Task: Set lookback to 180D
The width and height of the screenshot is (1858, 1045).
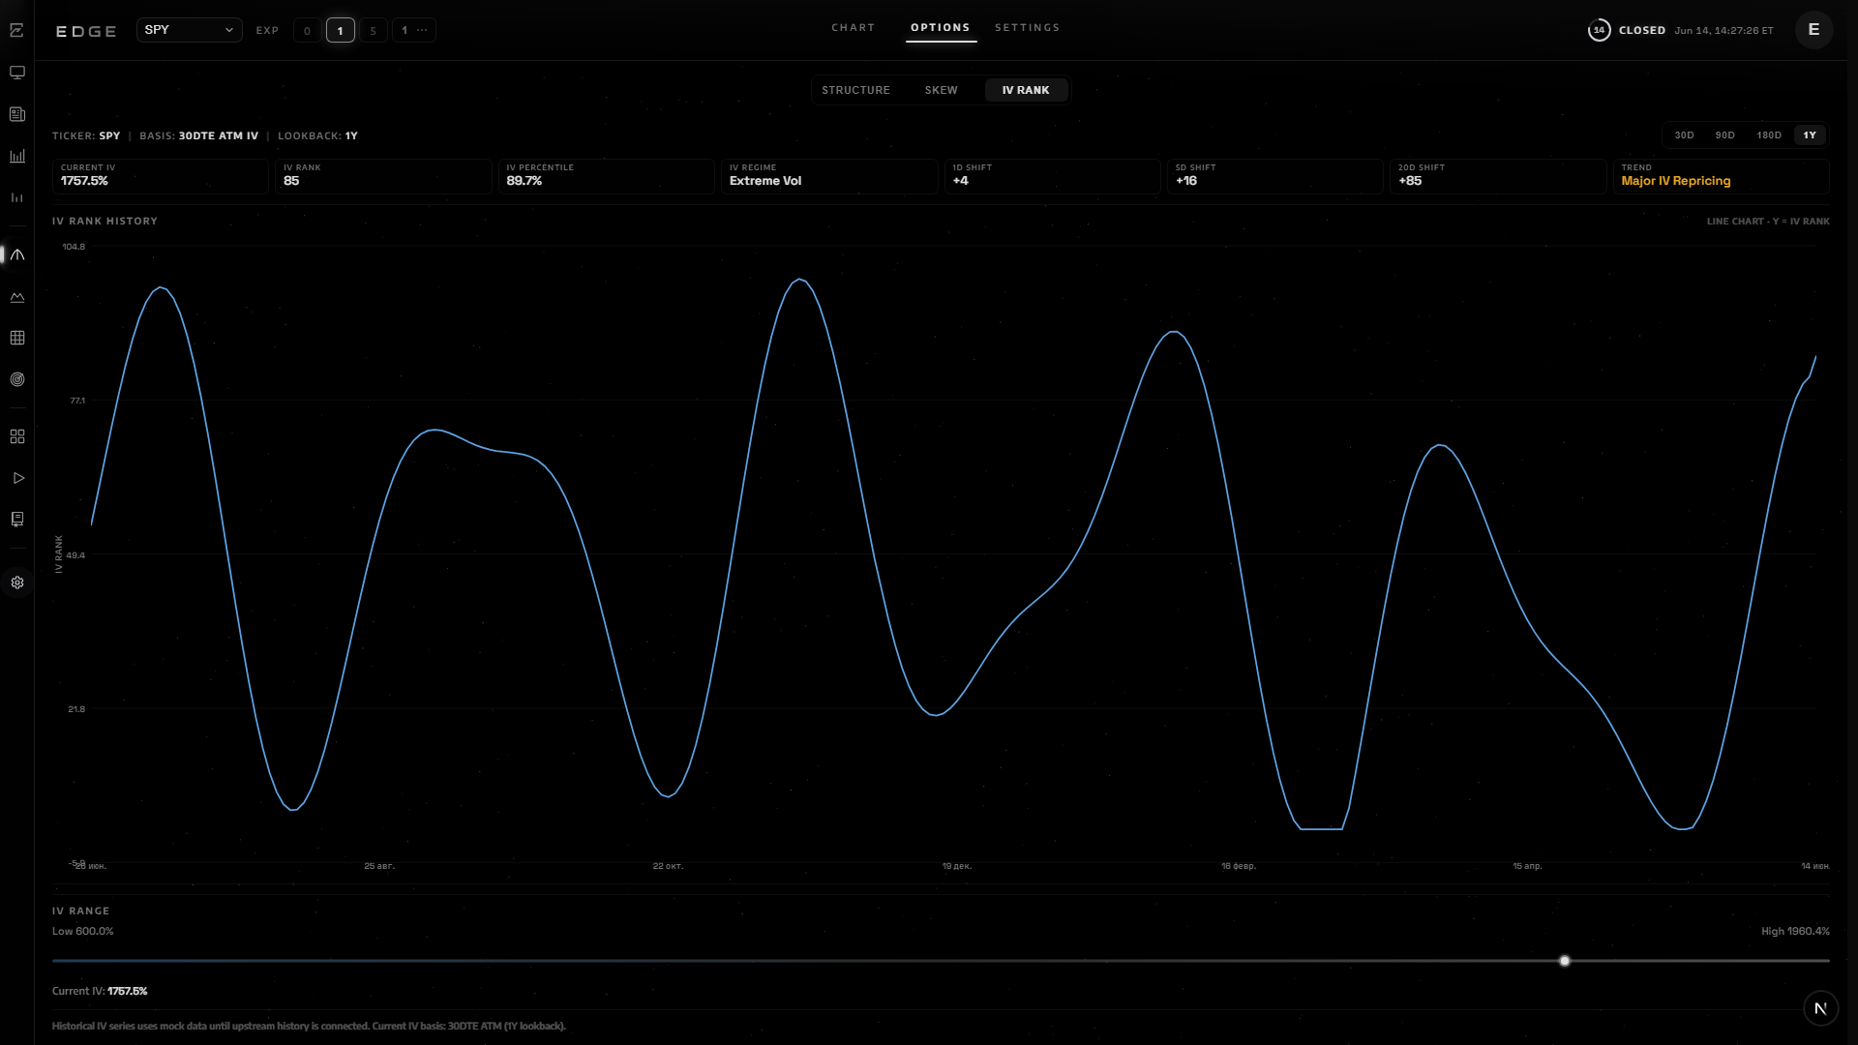Action: coord(1769,135)
